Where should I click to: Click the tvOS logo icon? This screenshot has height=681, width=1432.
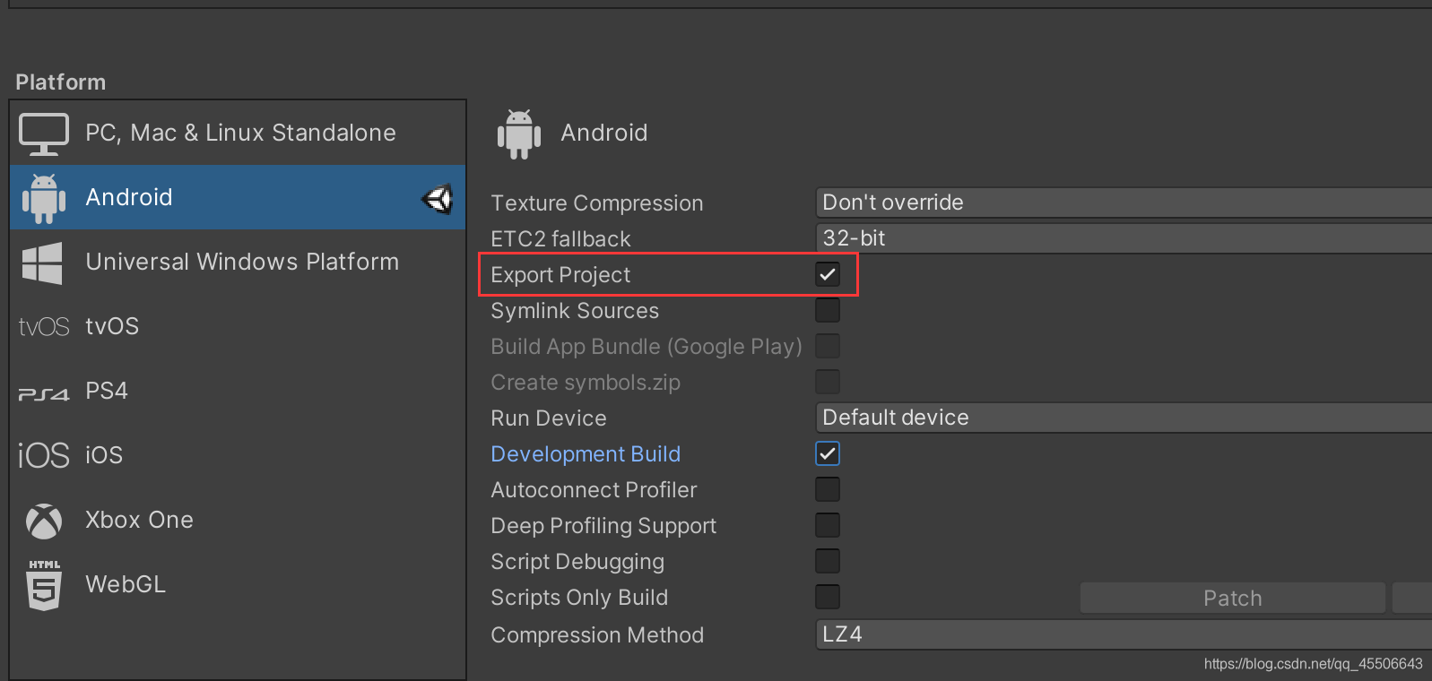(x=44, y=327)
